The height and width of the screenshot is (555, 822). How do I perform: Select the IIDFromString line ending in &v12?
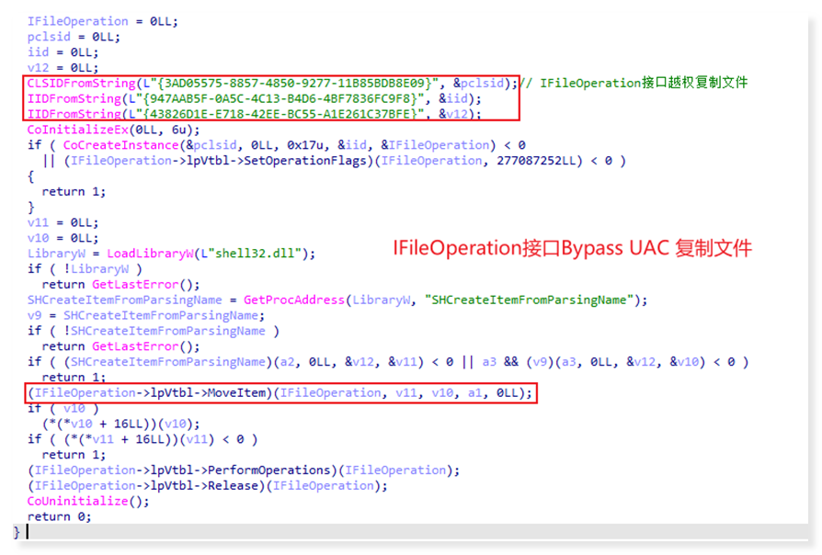(x=255, y=114)
